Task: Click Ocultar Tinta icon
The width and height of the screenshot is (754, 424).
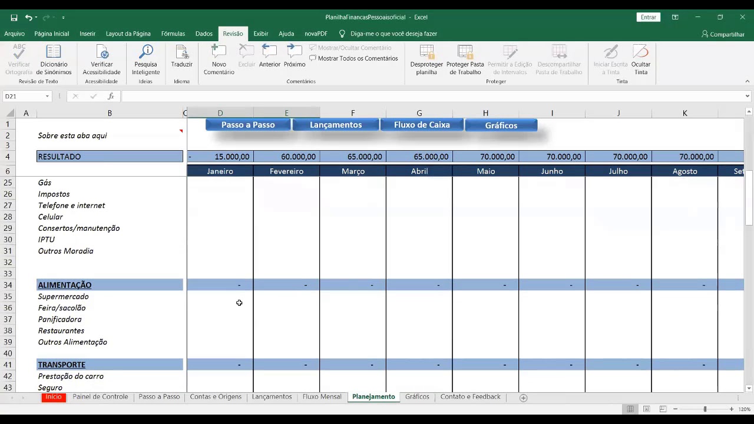Action: click(641, 60)
